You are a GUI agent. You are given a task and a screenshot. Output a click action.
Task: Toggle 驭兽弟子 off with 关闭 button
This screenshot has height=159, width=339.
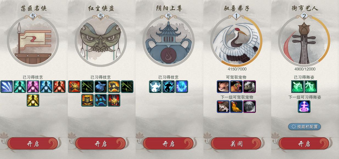coord(236,144)
